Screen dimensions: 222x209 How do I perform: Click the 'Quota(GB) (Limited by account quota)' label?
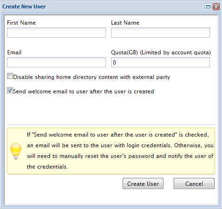161,52
